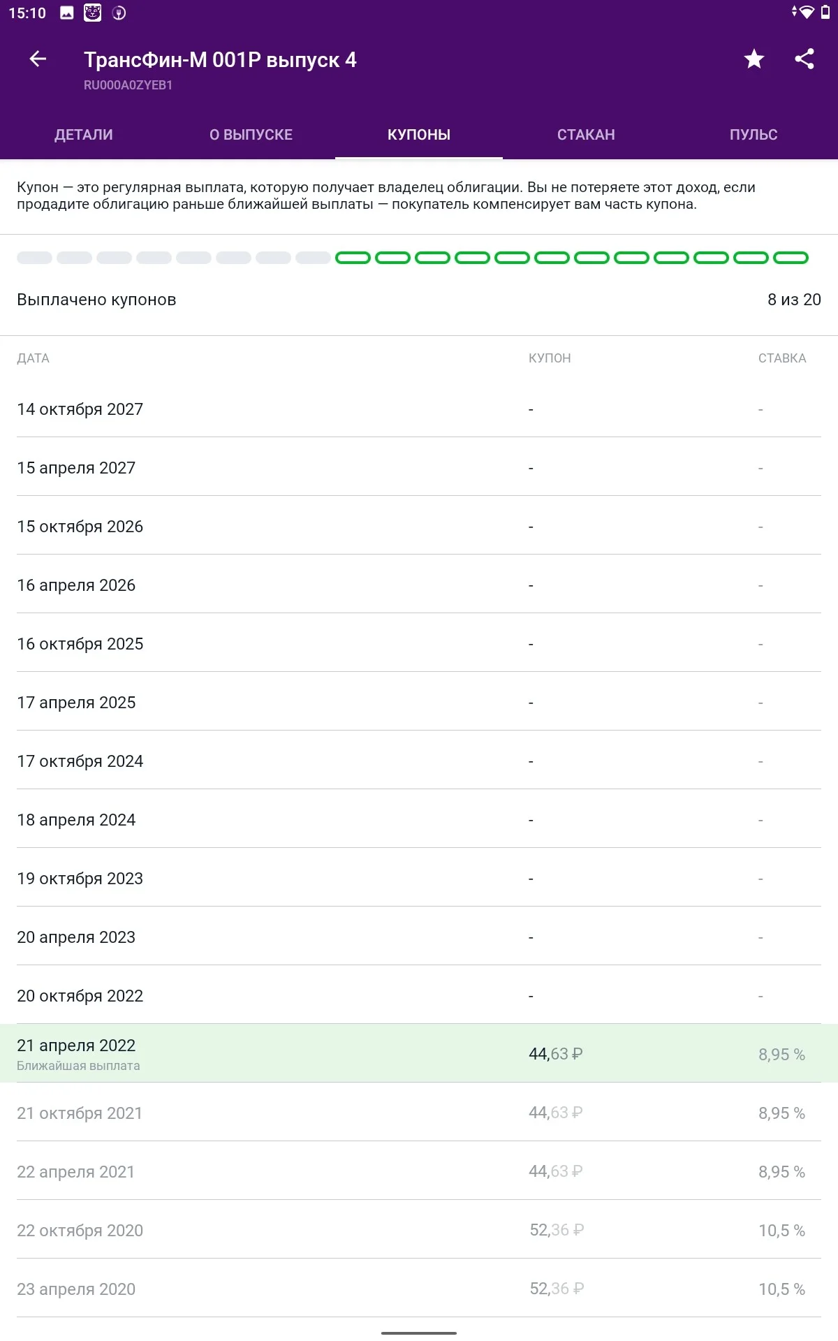
Task: Tap the 10,5 % rate for 22 октября 2020
Action: (781, 1231)
